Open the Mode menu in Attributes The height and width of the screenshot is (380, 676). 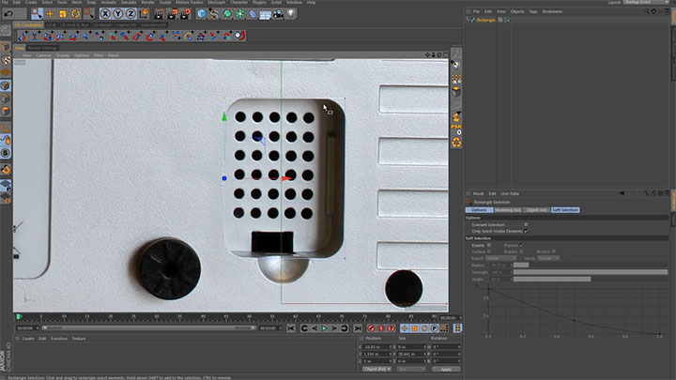[478, 193]
